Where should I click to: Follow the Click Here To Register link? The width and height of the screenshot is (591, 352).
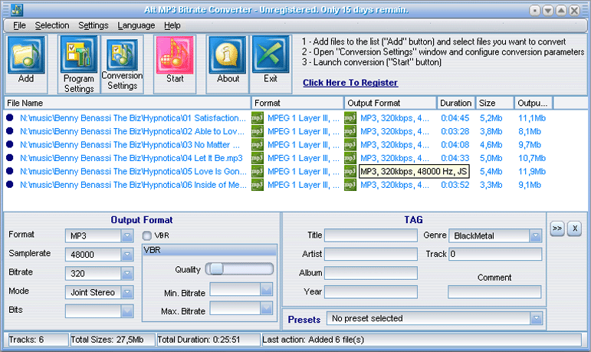(x=350, y=83)
